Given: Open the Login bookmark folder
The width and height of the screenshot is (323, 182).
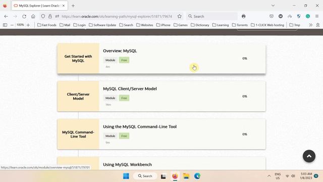Looking at the screenshot, I should click(80, 25).
